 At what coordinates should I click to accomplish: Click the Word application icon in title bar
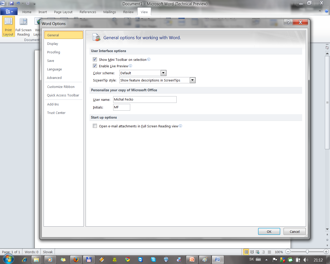(x=3, y=4)
